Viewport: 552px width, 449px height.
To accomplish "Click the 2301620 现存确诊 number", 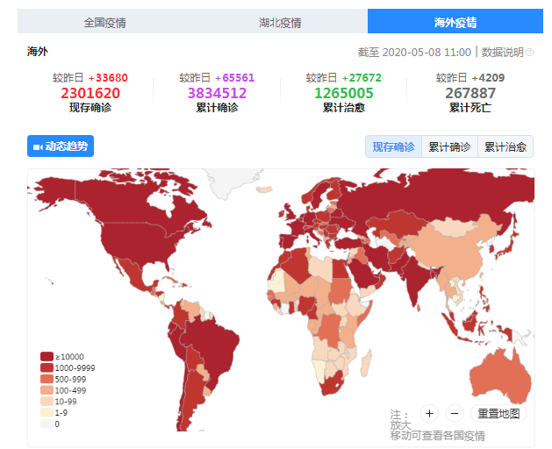I will 90,93.
